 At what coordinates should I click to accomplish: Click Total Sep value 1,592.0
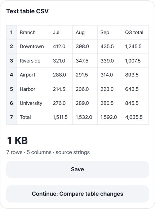[x=110, y=117]
